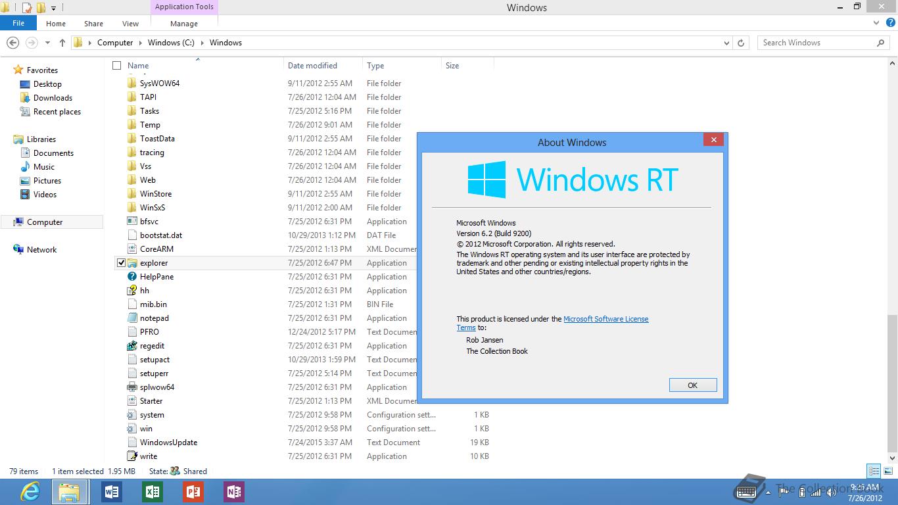Select the regedit application icon
Image resolution: width=898 pixels, height=505 pixels.
132,346
